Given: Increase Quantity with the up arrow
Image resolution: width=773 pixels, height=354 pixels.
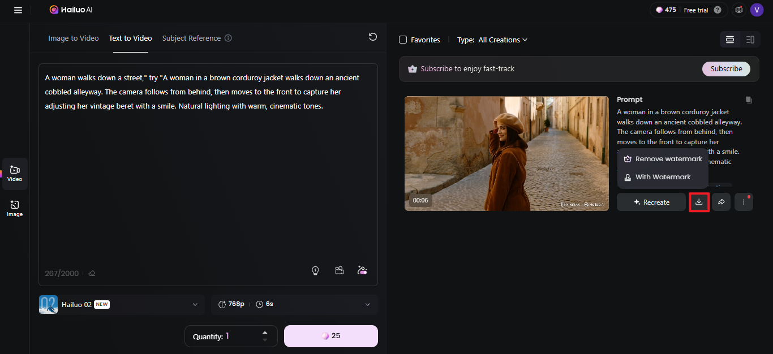Looking at the screenshot, I should coord(265,333).
